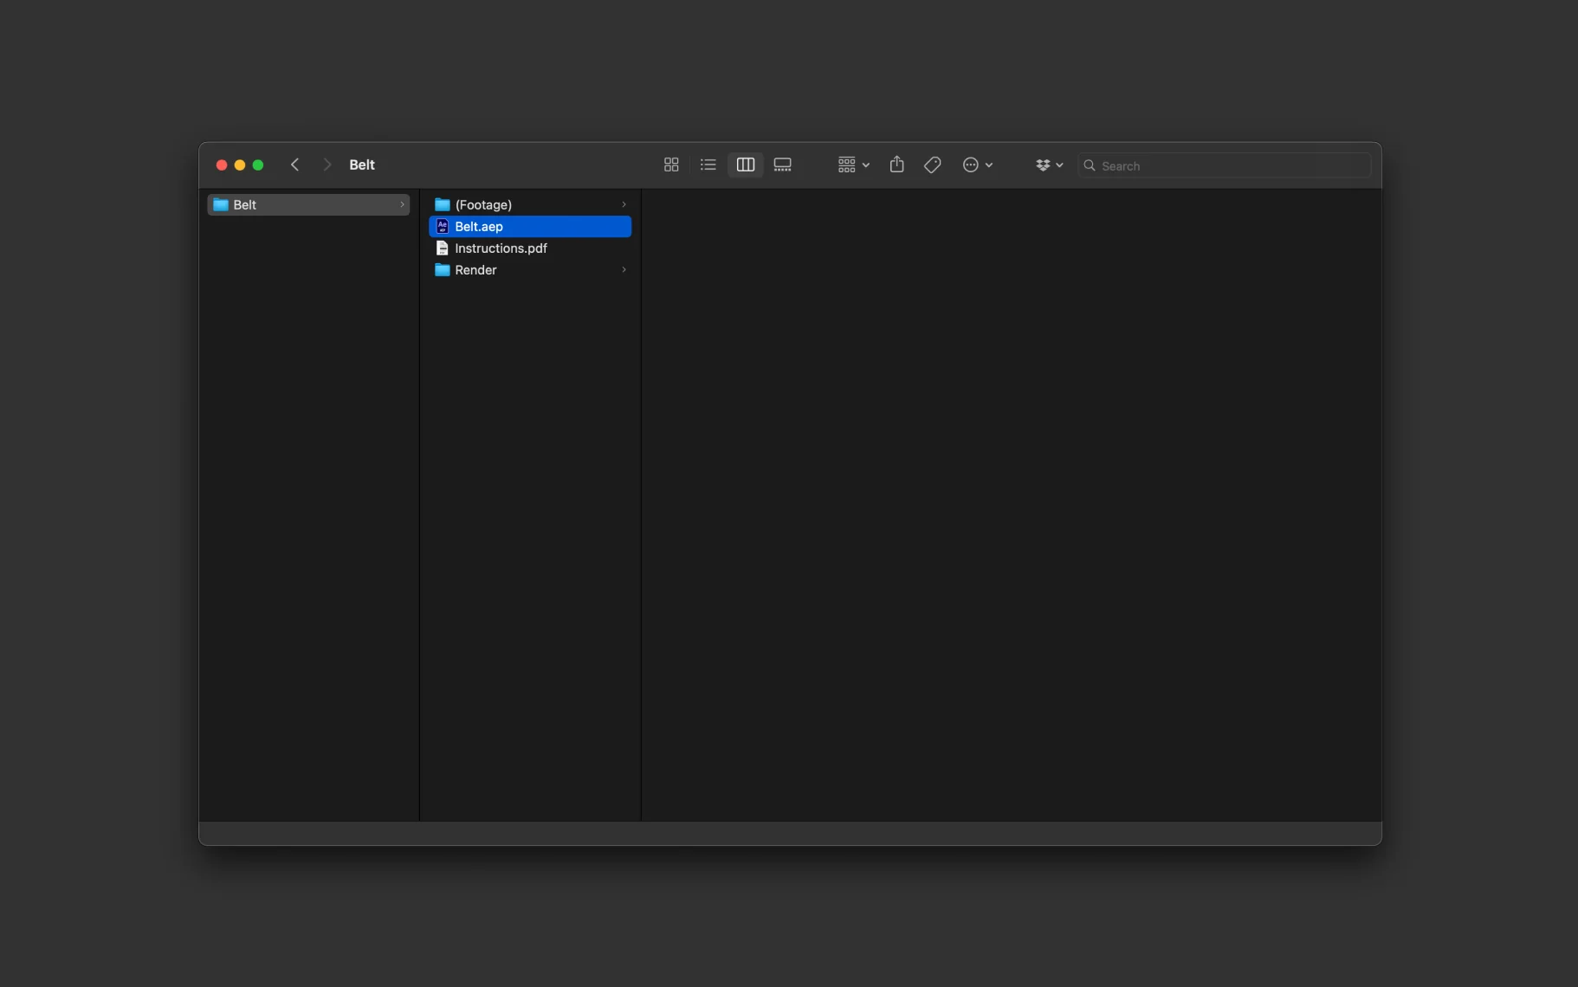Select the Belt folder in first column
Screen dimensions: 1578x987
pyautogui.click(x=308, y=204)
